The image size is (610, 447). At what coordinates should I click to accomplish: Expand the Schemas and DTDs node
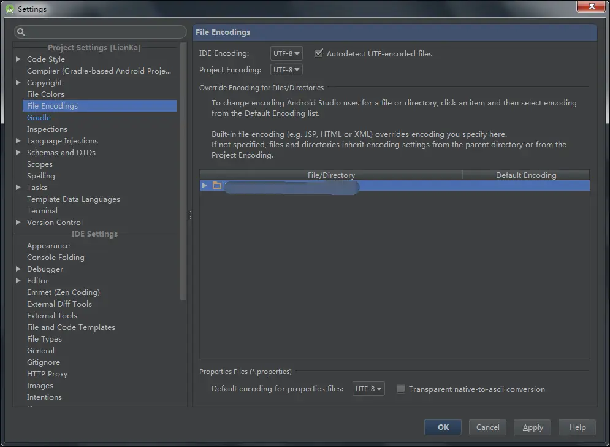[18, 153]
